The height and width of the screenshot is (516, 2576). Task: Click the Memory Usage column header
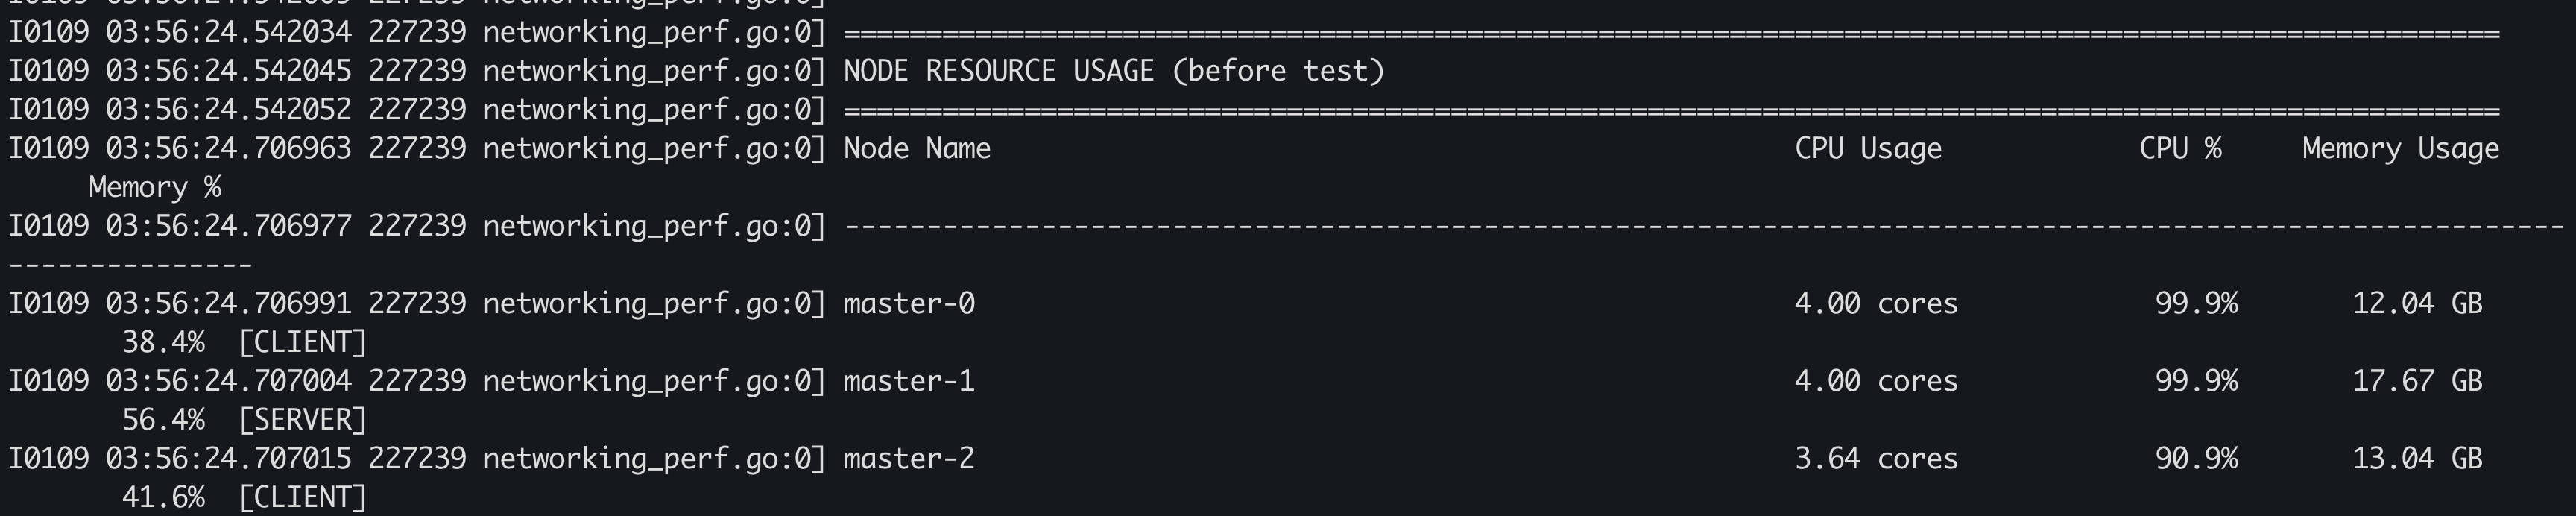[x=2400, y=149]
